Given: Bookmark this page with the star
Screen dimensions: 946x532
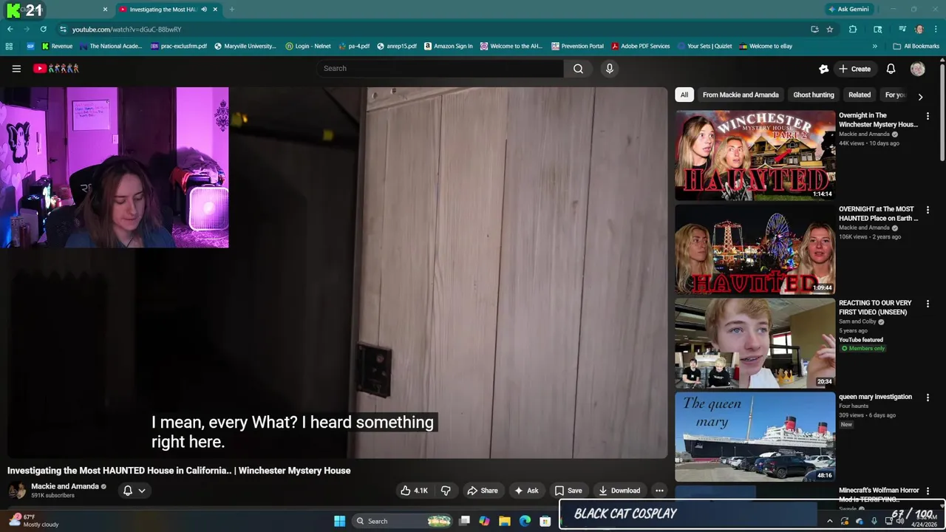Looking at the screenshot, I should point(830,29).
